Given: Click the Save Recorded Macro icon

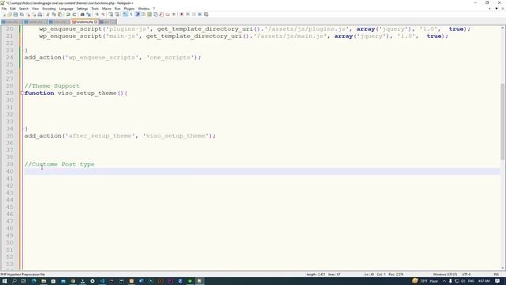Looking at the screenshot, I should (x=206, y=14).
